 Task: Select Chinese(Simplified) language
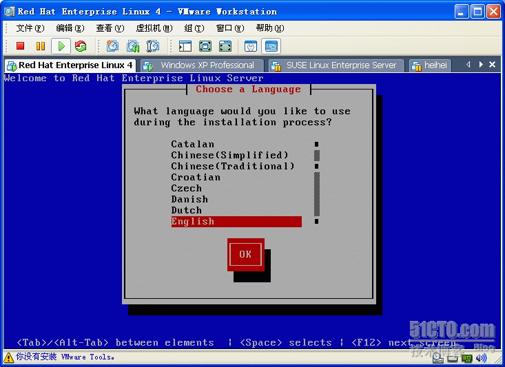[236, 155]
